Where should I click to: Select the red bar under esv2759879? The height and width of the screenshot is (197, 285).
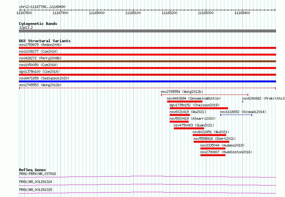(147, 48)
